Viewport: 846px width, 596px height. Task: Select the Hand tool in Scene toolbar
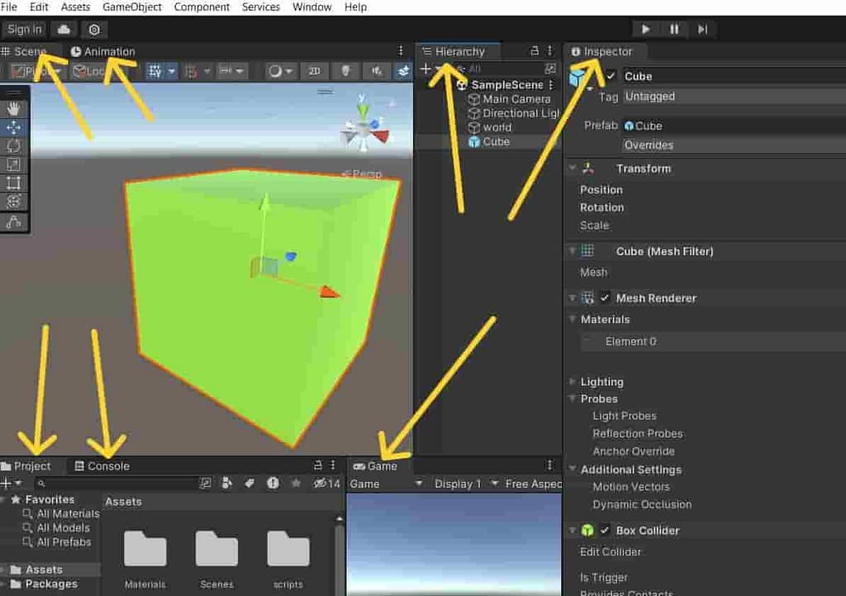click(12, 108)
